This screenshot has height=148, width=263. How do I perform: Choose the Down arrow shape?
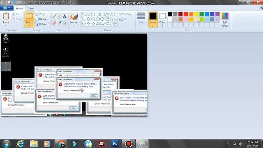click(84, 24)
